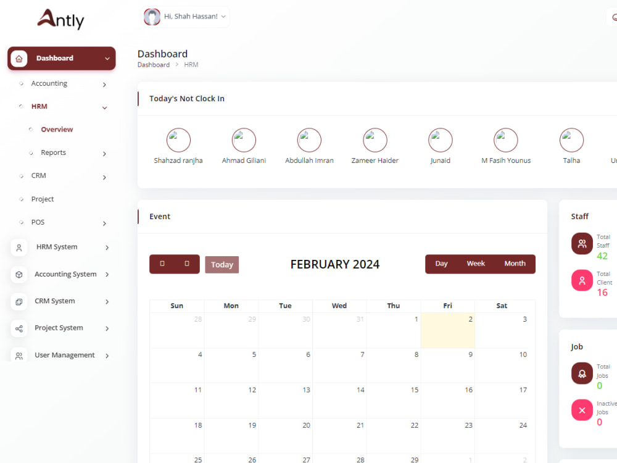Open the POS menu item
This screenshot has width=617, height=463.
click(x=38, y=222)
